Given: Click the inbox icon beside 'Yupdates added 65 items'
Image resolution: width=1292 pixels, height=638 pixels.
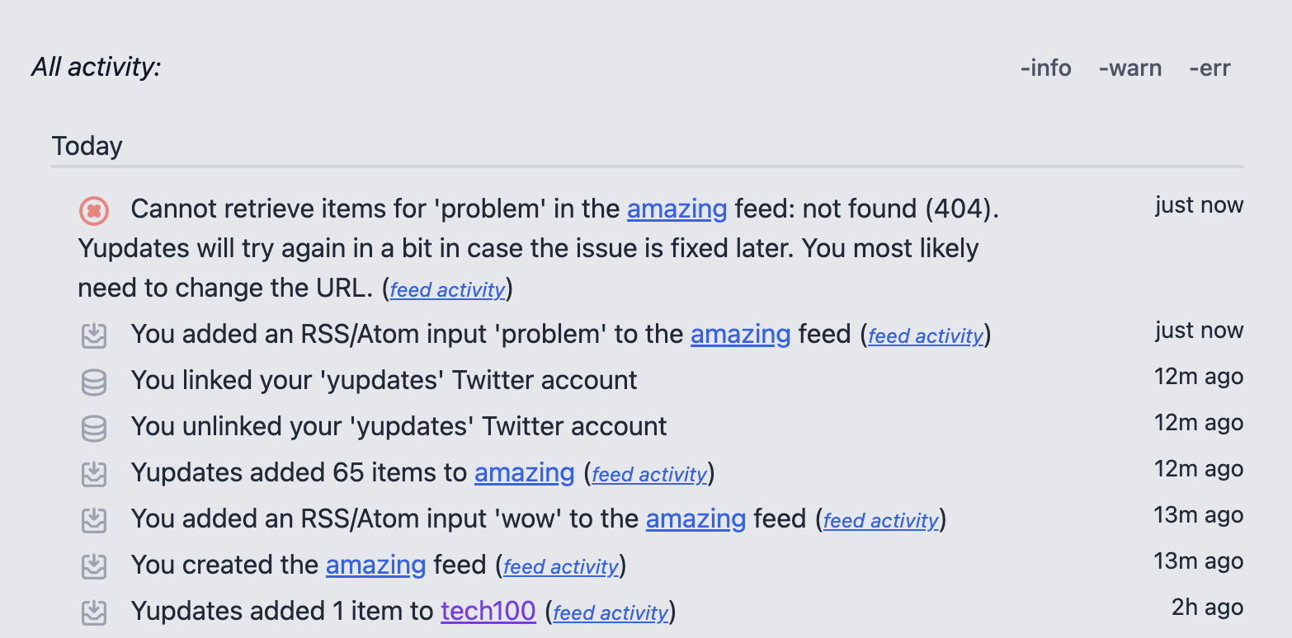Looking at the screenshot, I should click(94, 474).
